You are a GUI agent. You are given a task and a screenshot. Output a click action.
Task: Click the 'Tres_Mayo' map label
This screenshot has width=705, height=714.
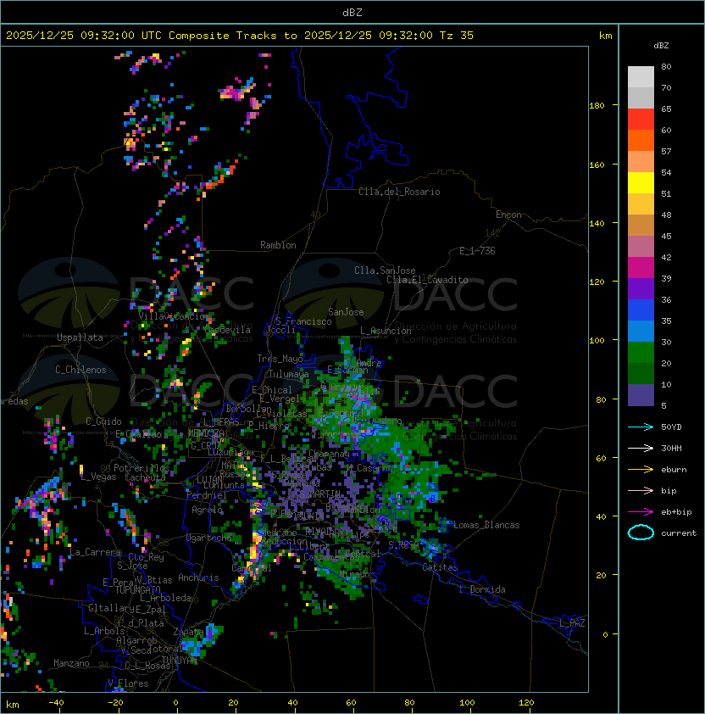280,359
